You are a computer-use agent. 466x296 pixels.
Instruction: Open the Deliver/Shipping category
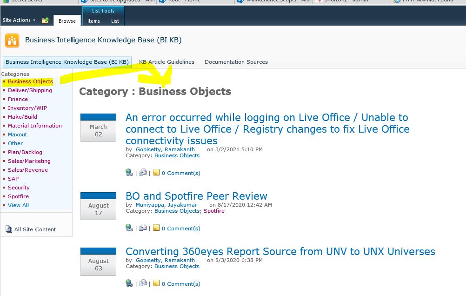(x=30, y=90)
